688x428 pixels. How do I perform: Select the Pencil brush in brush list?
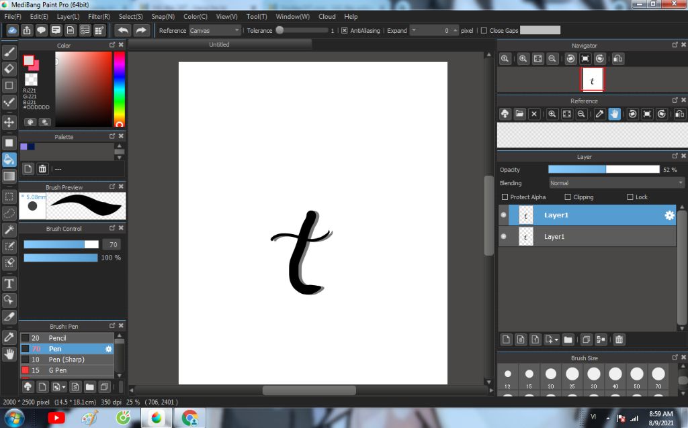67,338
